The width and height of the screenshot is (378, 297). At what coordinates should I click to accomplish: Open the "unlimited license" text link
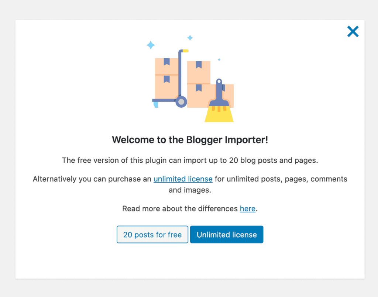pyautogui.click(x=183, y=179)
